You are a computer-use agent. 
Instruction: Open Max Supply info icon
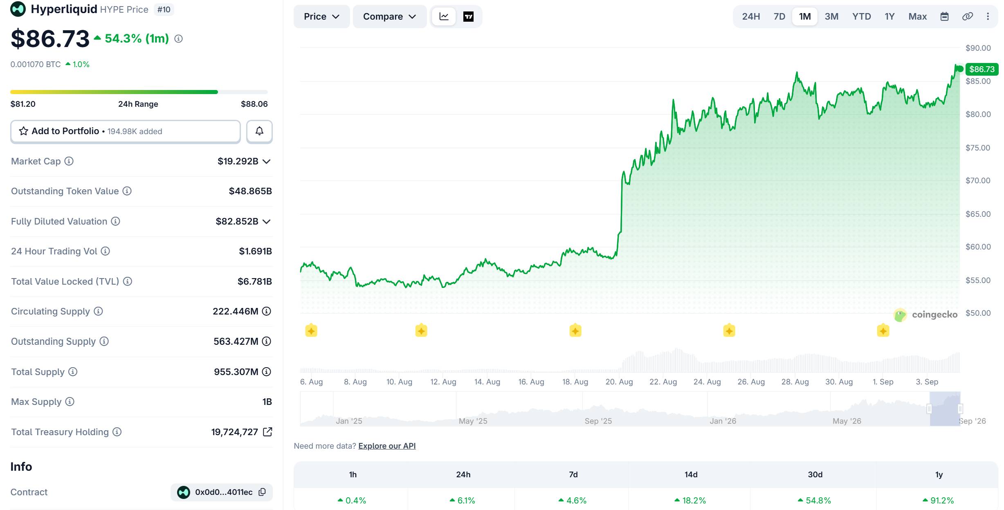pos(70,402)
